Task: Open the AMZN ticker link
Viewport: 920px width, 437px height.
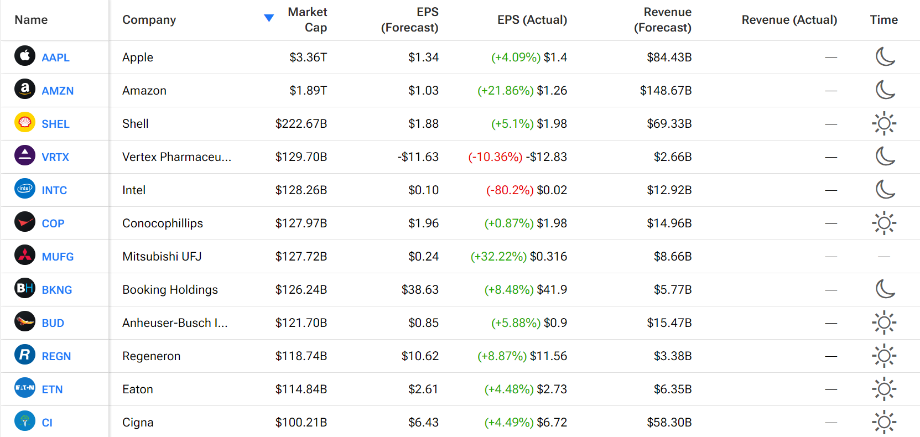Action: (58, 91)
